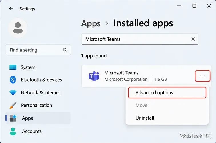Click the search magnifier in Find a setting
216x143 pixels.
pos(65,50)
